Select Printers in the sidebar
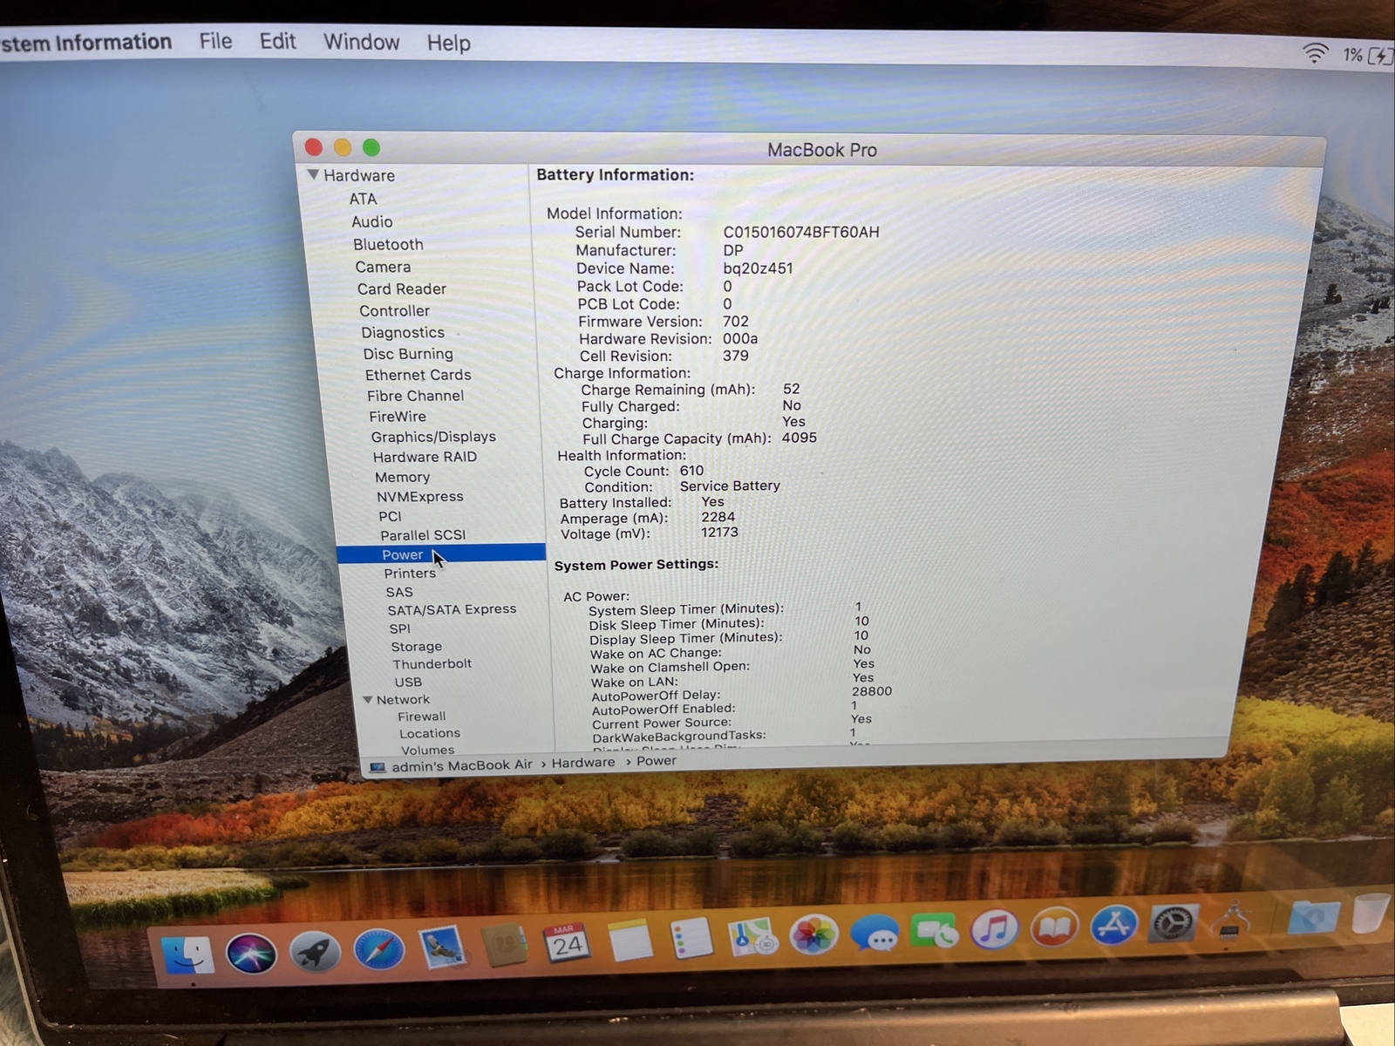1395x1046 pixels. pos(410,573)
